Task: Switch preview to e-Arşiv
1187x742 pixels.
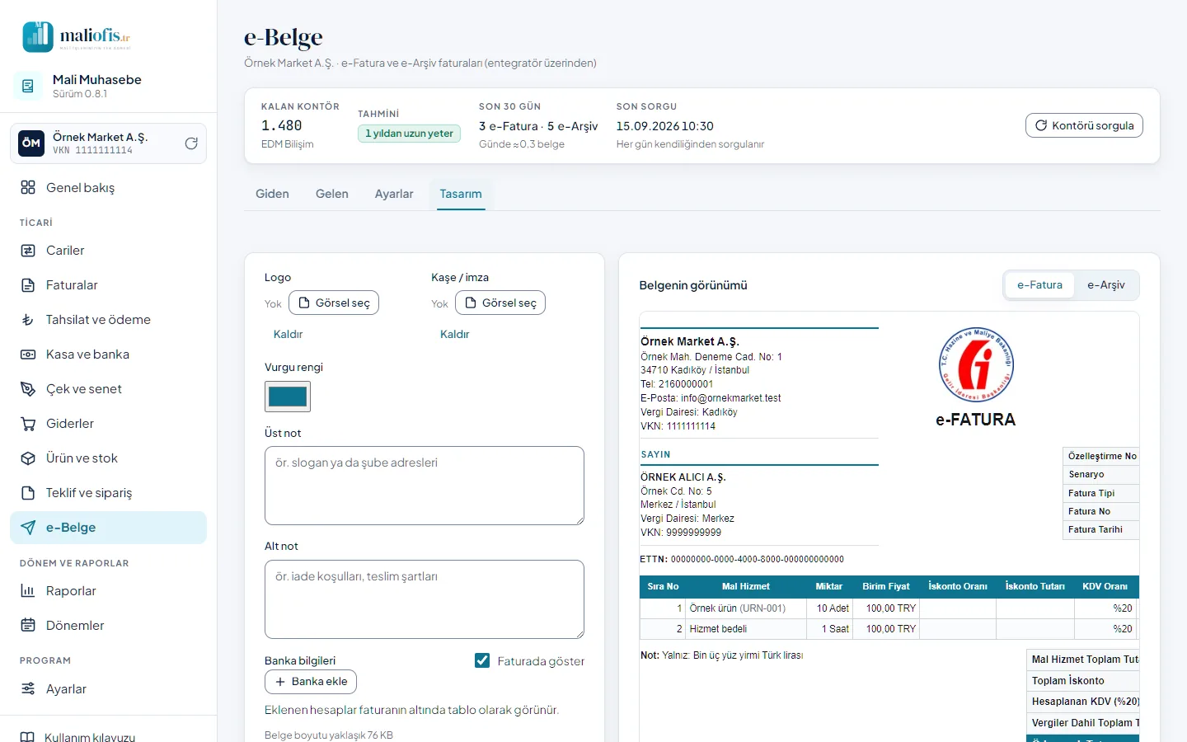Action: [1105, 285]
